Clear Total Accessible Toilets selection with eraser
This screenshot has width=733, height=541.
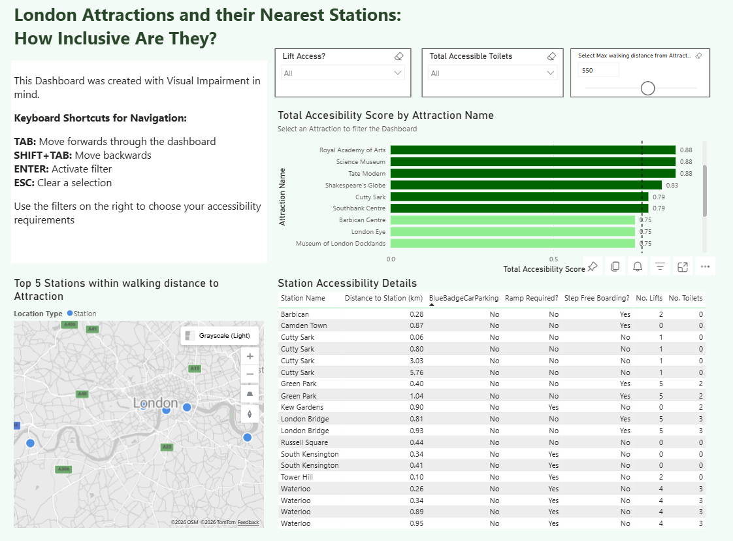point(551,57)
